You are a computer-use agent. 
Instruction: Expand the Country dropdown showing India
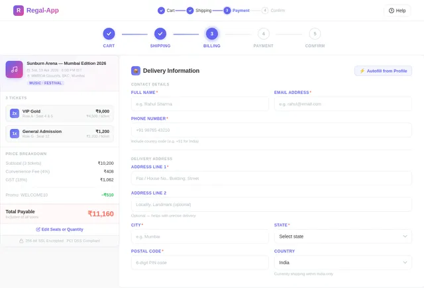pos(343,263)
